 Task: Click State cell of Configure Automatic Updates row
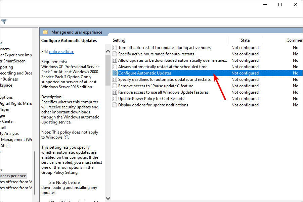pos(245,73)
